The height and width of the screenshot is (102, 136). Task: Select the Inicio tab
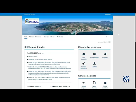(26, 37)
